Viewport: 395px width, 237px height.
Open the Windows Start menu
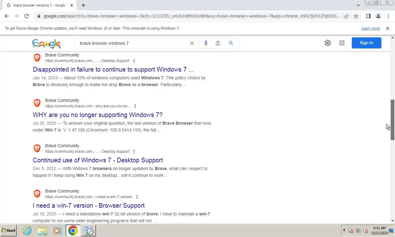tap(8, 231)
